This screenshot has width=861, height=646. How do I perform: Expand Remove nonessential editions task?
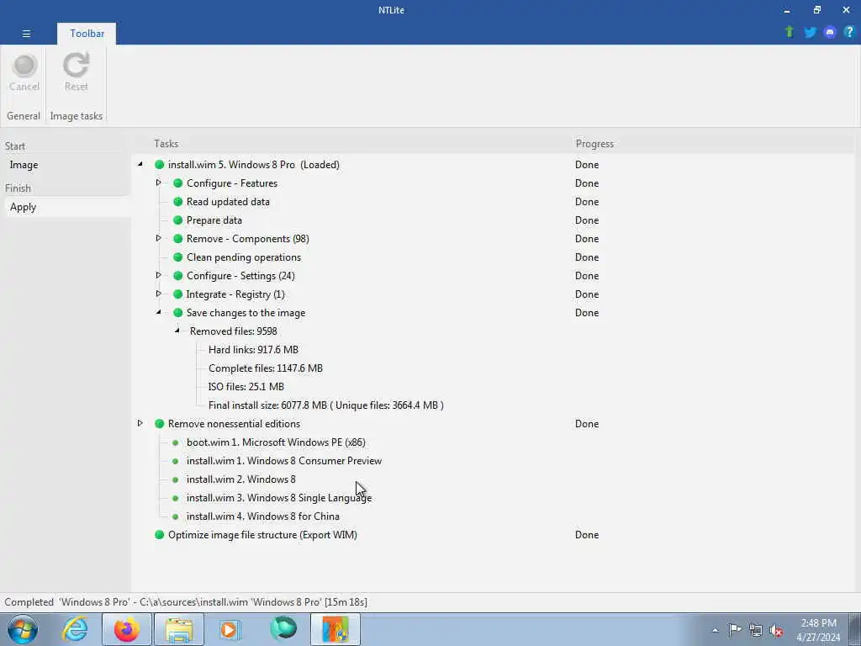point(140,423)
